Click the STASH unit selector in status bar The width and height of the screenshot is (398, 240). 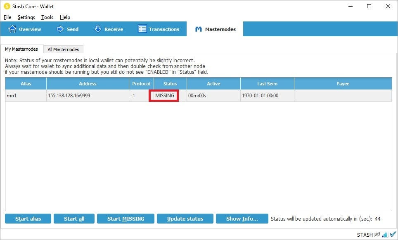point(365,235)
